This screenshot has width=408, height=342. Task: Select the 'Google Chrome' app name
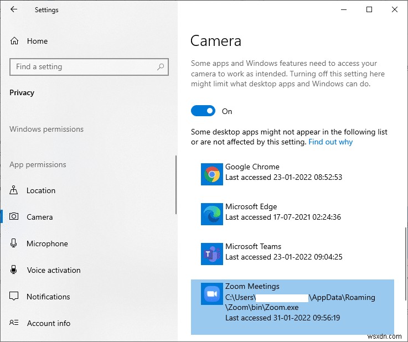252,167
